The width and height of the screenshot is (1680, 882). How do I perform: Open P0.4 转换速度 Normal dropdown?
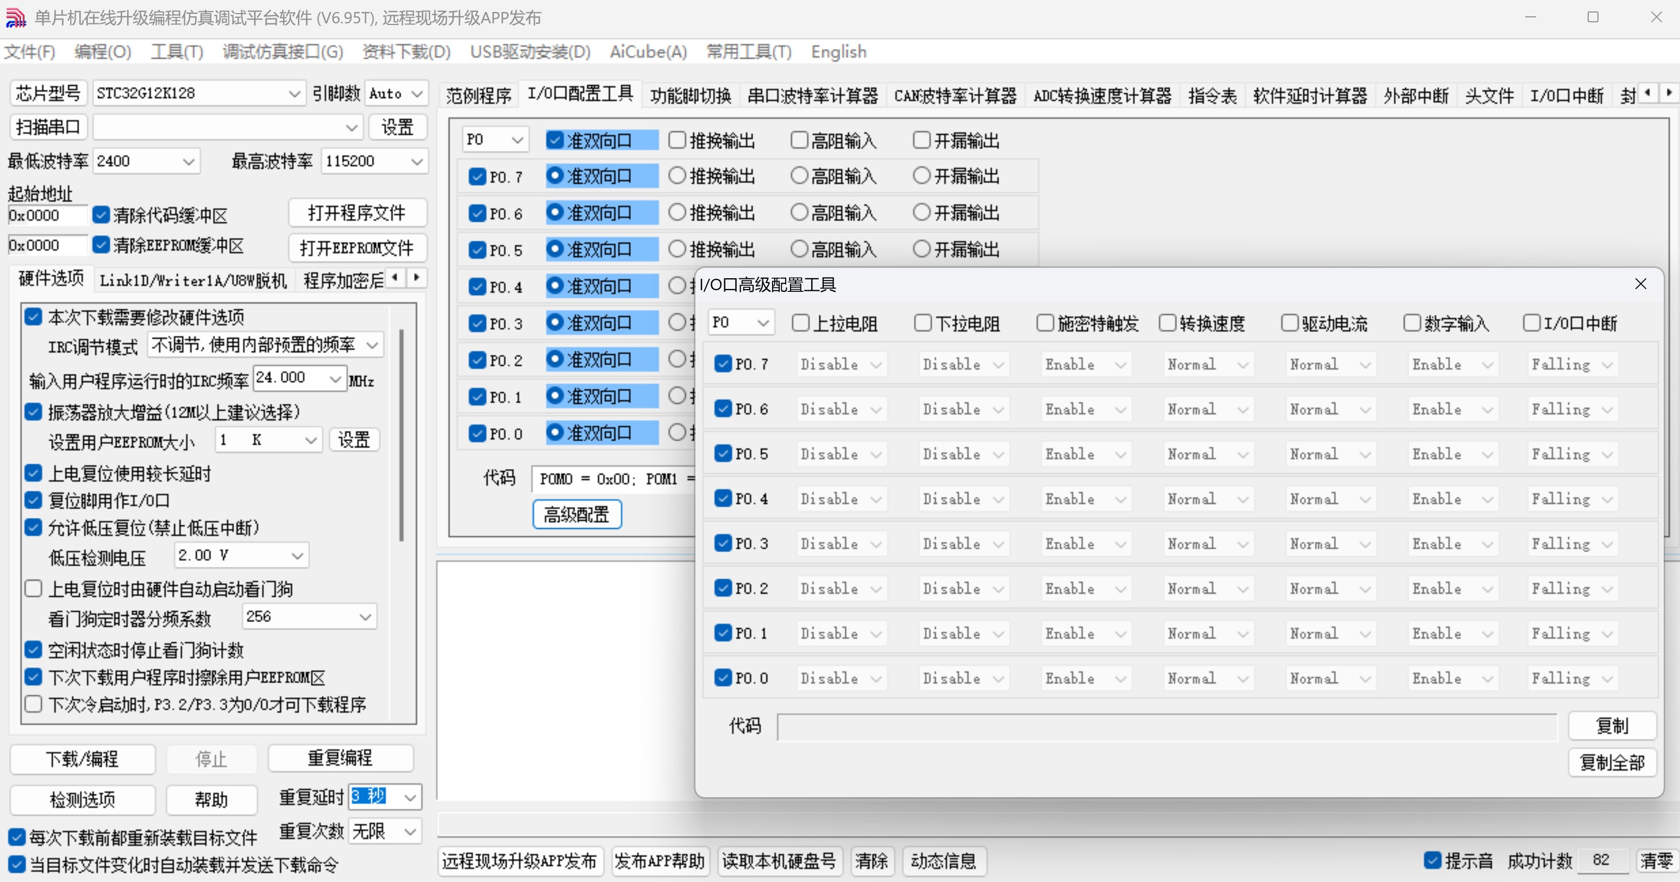tap(1208, 499)
